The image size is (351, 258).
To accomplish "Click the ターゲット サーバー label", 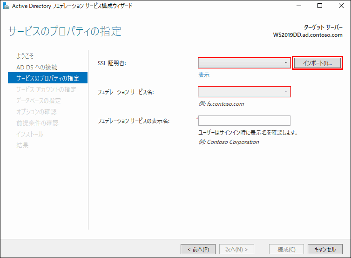I will 323,27.
